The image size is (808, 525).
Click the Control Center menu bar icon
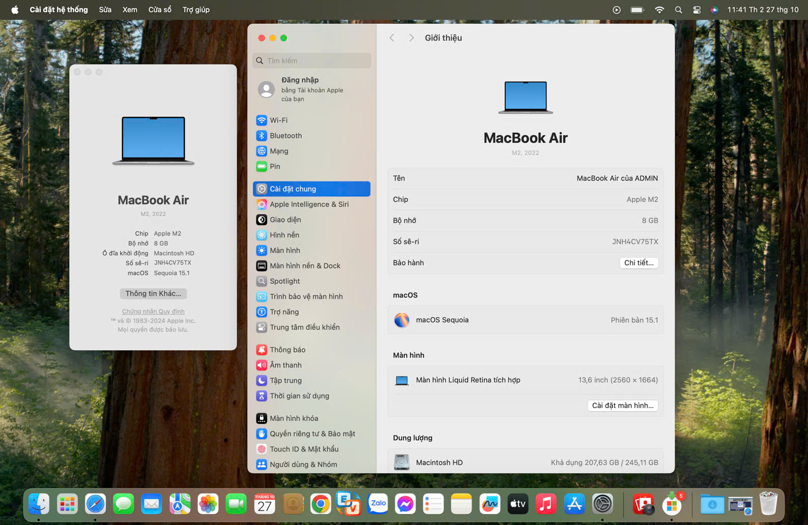pyautogui.click(x=697, y=10)
